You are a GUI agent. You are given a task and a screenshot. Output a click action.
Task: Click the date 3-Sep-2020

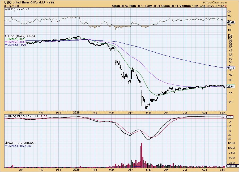(11, 6)
